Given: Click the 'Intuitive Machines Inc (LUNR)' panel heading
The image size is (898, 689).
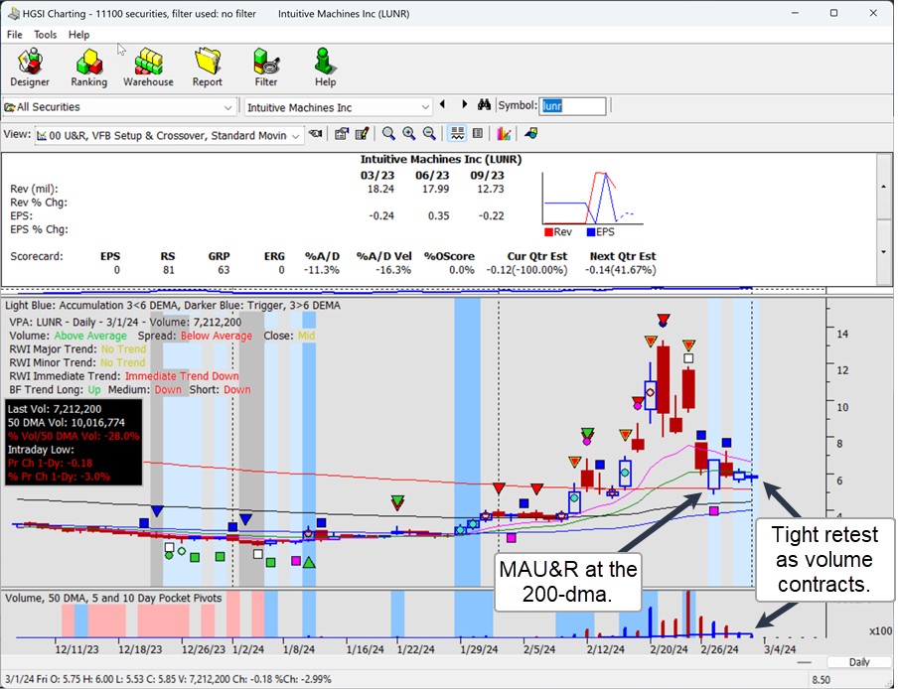Looking at the screenshot, I should (441, 159).
